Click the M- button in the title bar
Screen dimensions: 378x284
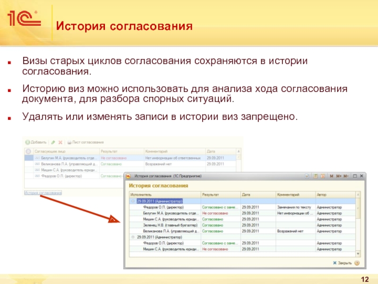tap(346, 176)
